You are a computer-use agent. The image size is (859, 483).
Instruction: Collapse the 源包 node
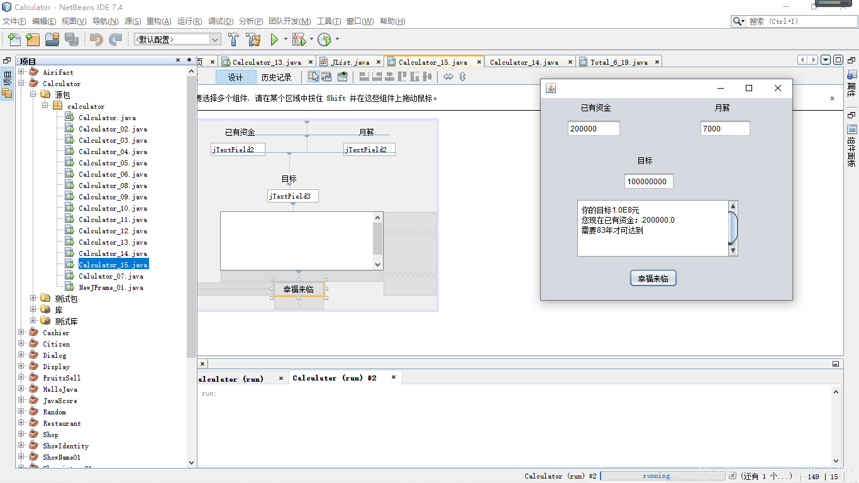(x=33, y=95)
